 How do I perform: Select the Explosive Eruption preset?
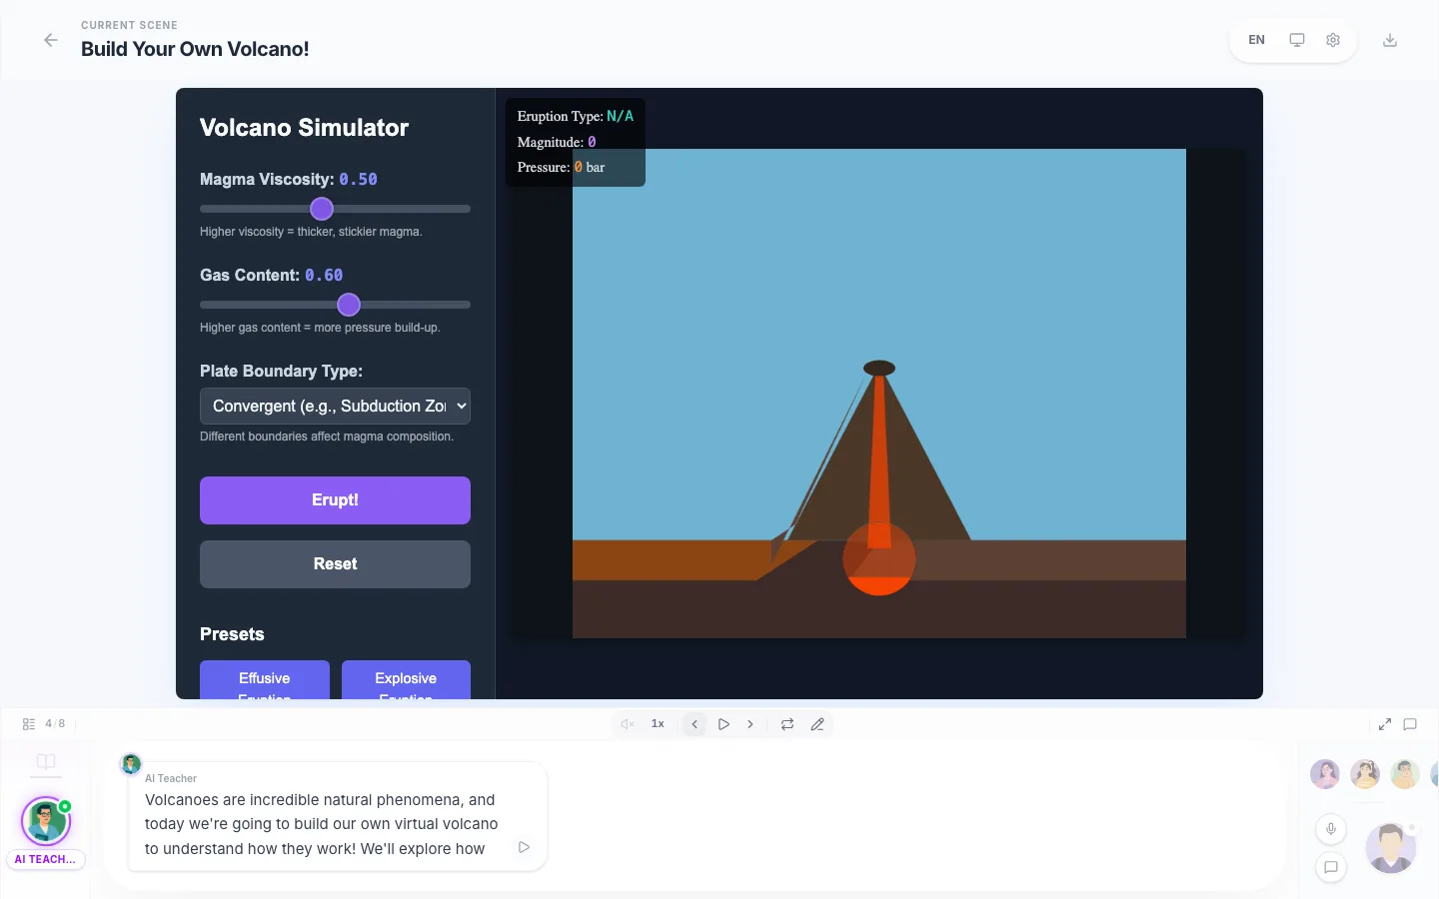406,680
